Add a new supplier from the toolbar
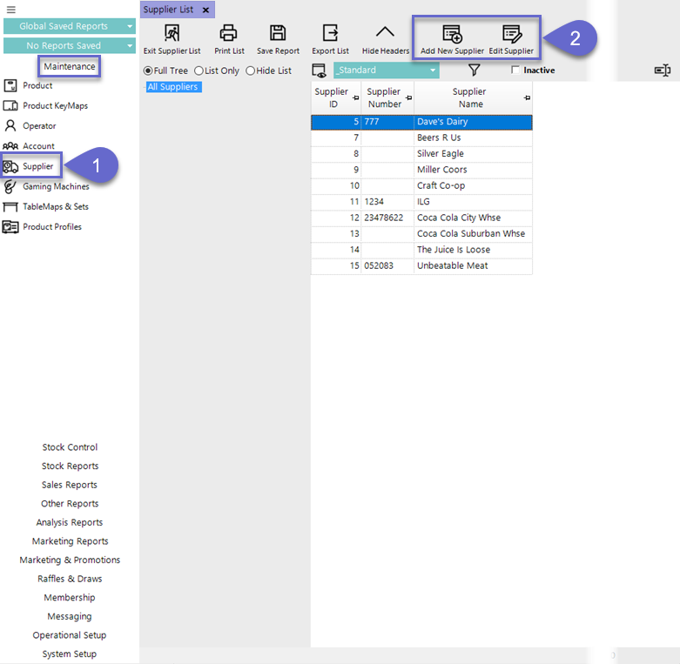 pos(452,35)
